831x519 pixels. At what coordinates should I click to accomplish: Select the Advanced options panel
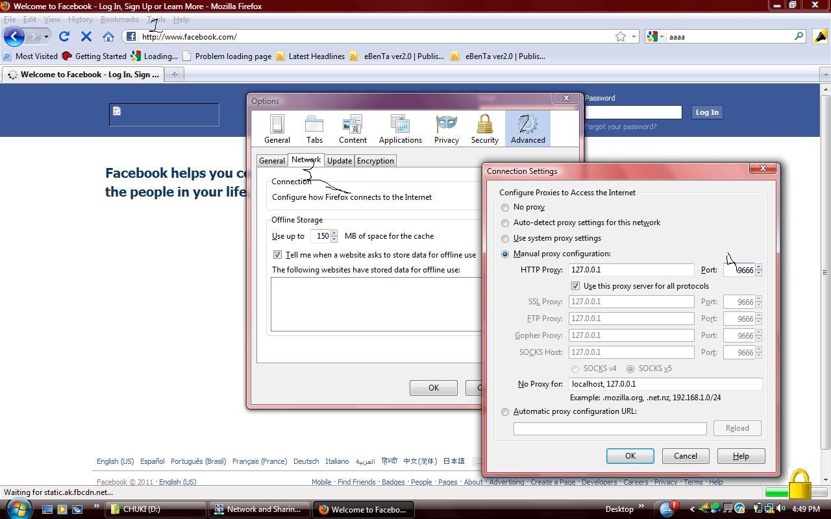point(528,128)
